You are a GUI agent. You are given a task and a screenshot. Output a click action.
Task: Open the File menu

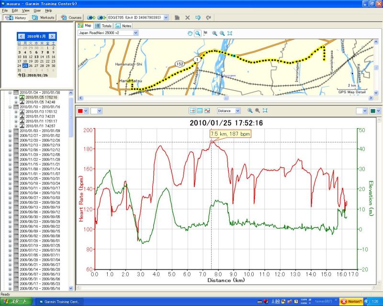coord(5,11)
